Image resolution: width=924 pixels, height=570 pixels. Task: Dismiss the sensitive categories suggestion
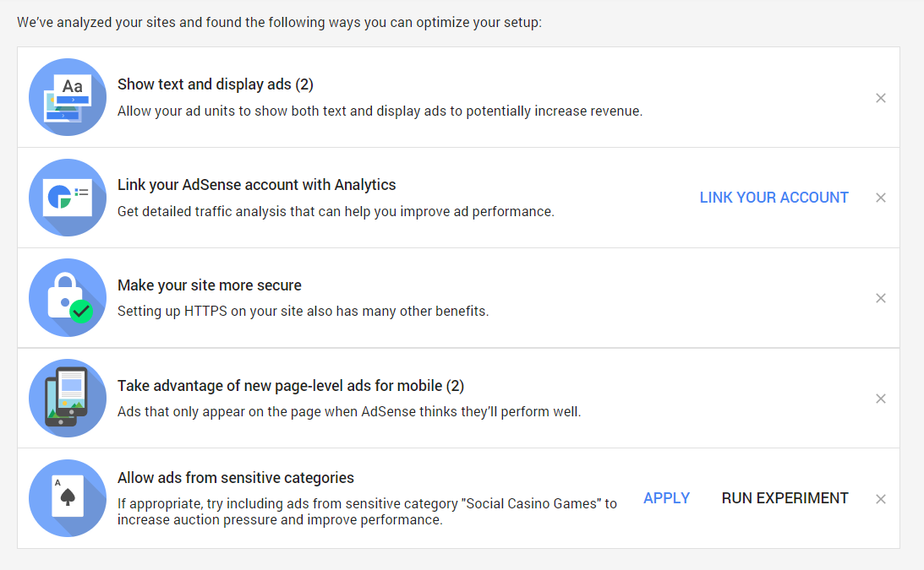click(880, 499)
